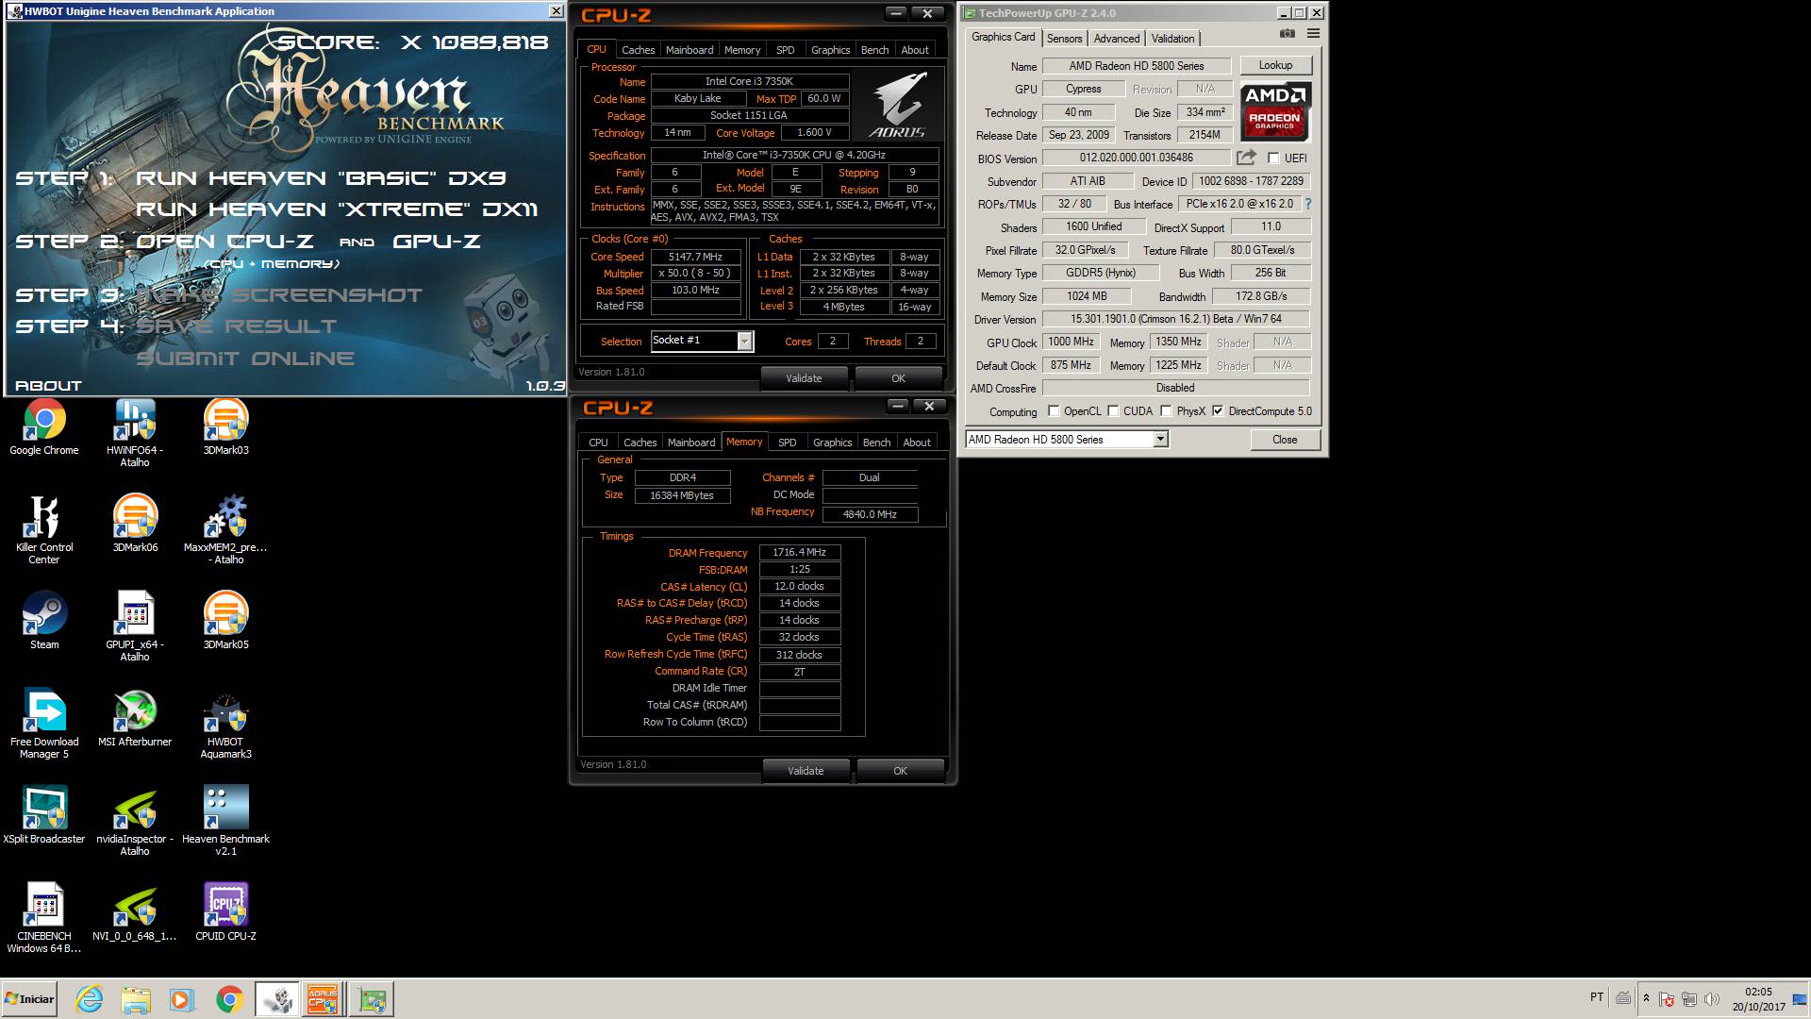This screenshot has height=1019, width=1811.
Task: Expand Socket #1 selection dropdown
Action: tap(744, 342)
